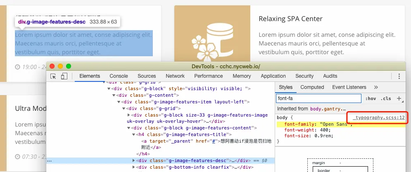This screenshot has width=411, height=172.
Task: Click the Ultra Mod card heading on the page
Action: click(31, 108)
